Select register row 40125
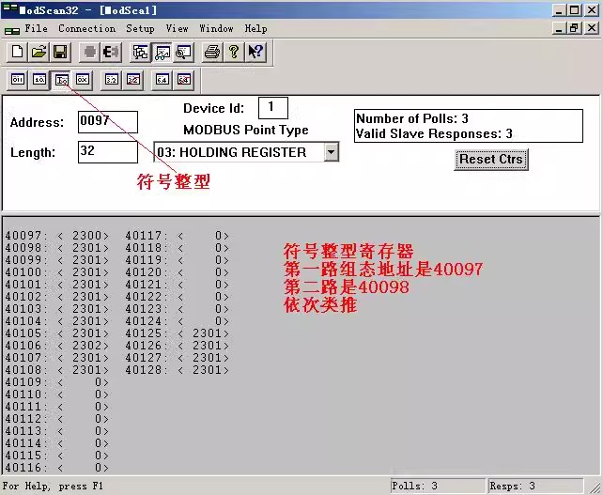This screenshot has width=603, height=495. click(x=177, y=333)
